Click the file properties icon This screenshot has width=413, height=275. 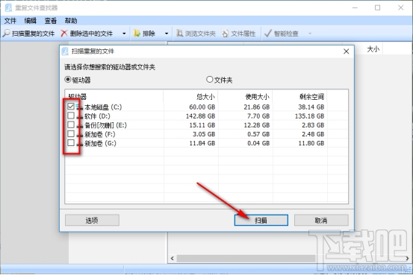click(226, 34)
